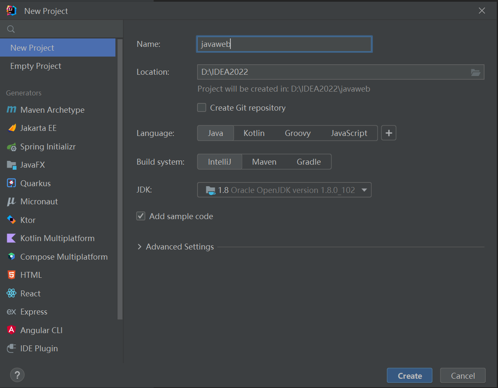Focus the Location path field
The height and width of the screenshot is (388, 498).
click(334, 72)
